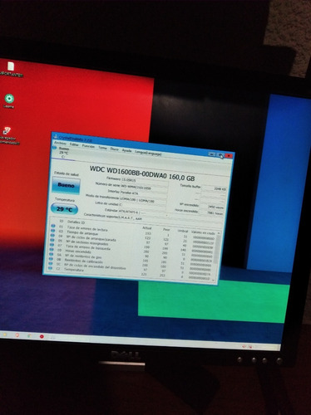Click status icon for errores de búsqueda

[52, 245]
